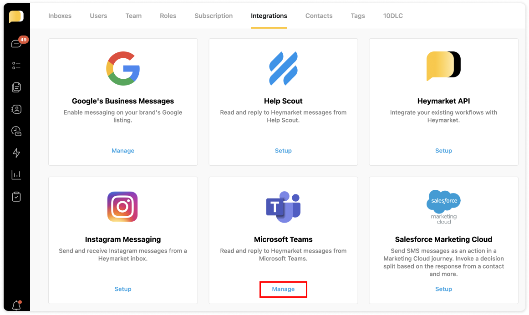Switch to the 10DLC tab
The height and width of the screenshot is (315, 529).
tap(393, 16)
